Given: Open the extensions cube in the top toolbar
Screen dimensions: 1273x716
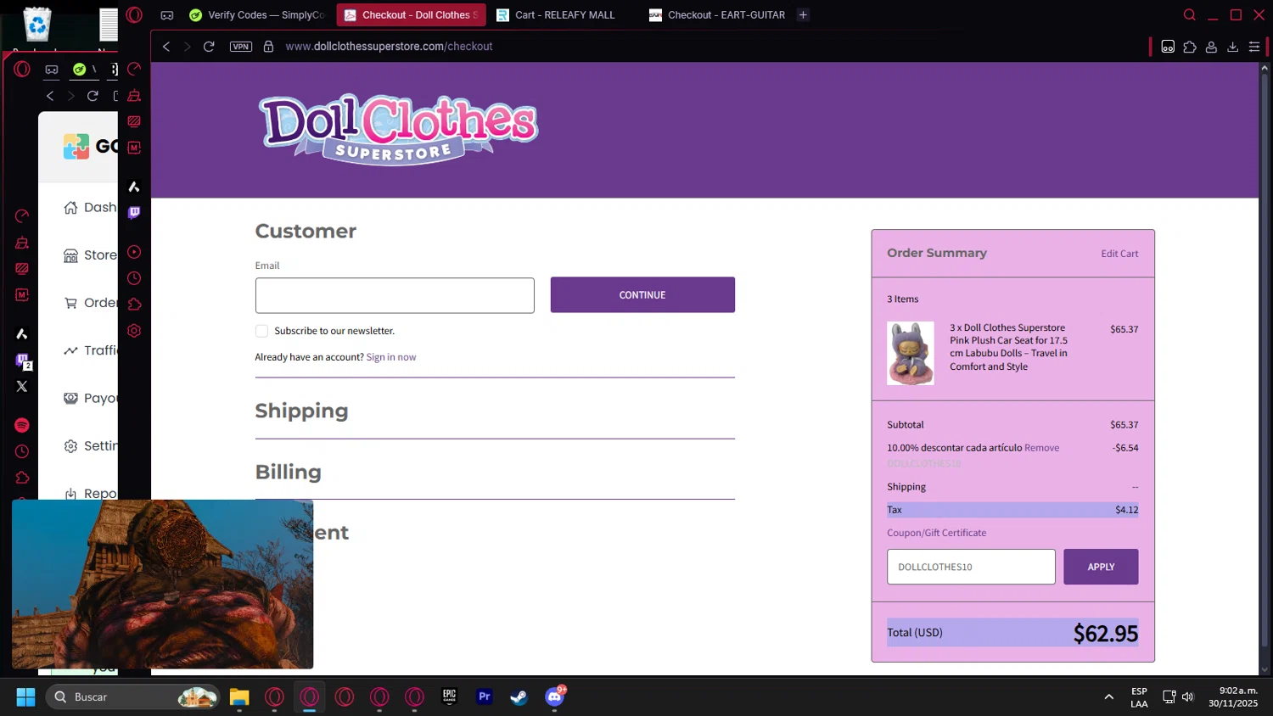Looking at the screenshot, I should pos(1190,47).
